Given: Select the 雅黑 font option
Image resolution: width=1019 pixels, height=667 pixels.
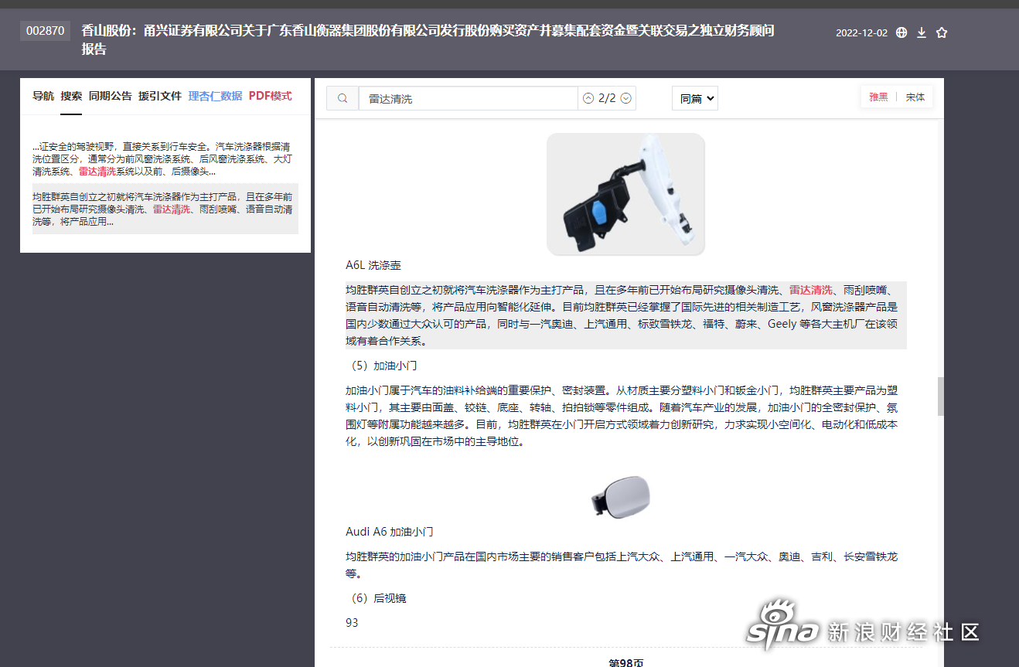Looking at the screenshot, I should point(878,97).
